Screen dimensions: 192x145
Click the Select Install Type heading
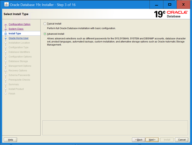16,14
